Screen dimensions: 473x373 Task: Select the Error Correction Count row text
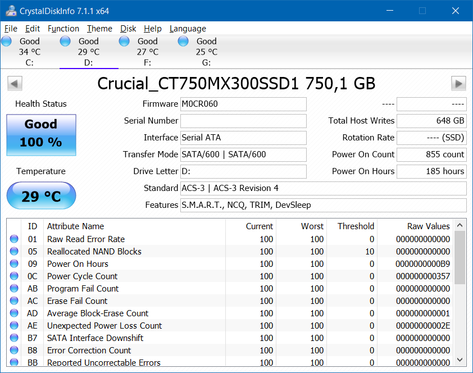(89, 351)
